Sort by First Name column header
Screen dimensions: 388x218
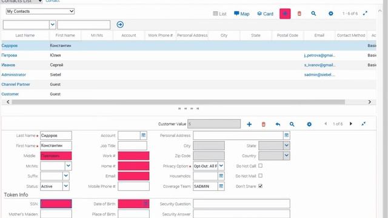(65, 35)
